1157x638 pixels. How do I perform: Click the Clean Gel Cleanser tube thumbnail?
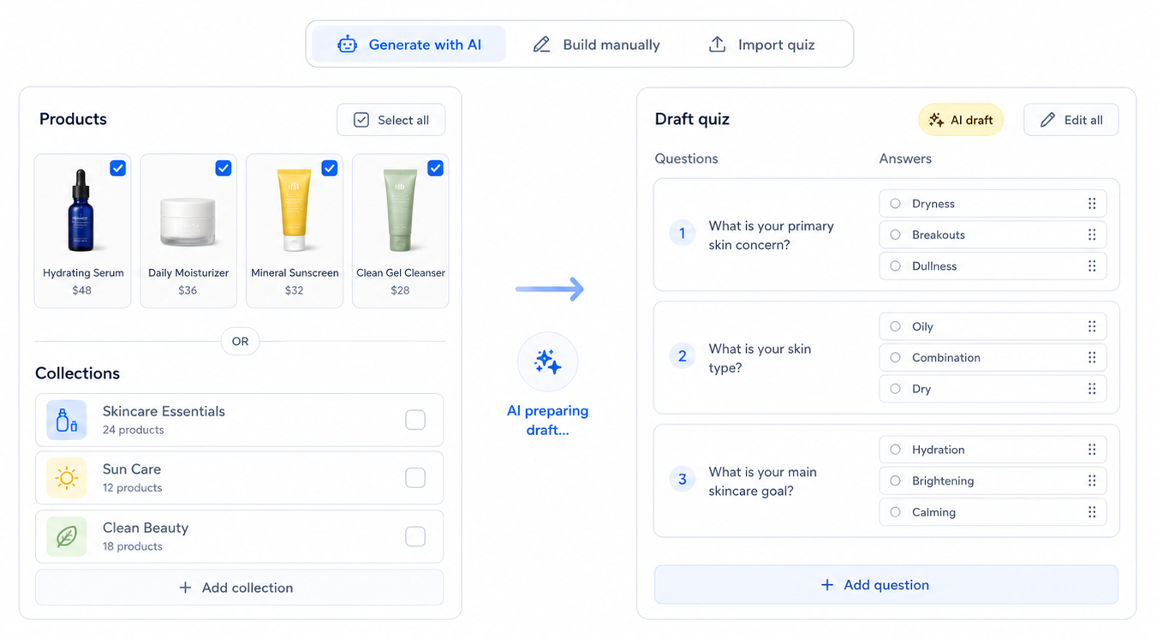pyautogui.click(x=400, y=210)
